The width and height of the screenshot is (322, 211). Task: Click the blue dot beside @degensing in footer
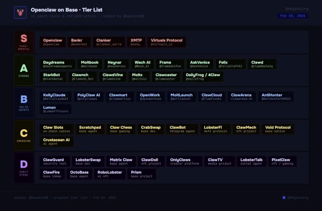(x=284, y=197)
